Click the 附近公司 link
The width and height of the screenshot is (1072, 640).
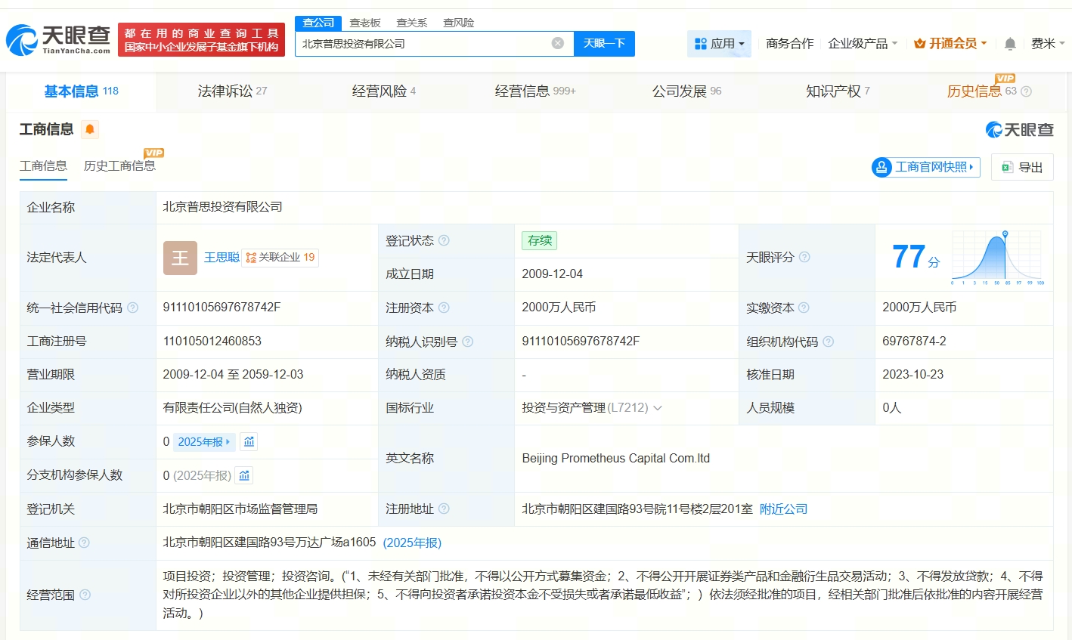pos(783,509)
